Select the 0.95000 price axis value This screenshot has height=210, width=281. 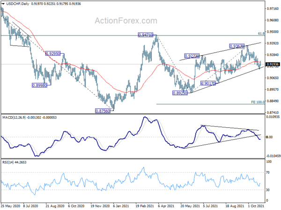click(x=273, y=32)
